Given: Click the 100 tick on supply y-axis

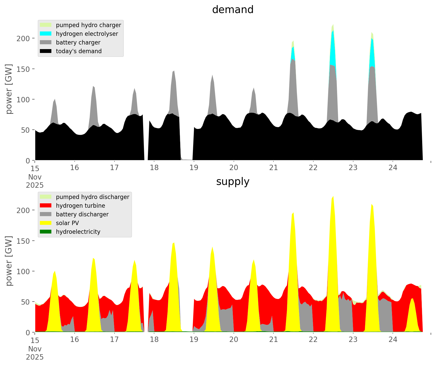Looking at the screenshot, I should pos(24,271).
